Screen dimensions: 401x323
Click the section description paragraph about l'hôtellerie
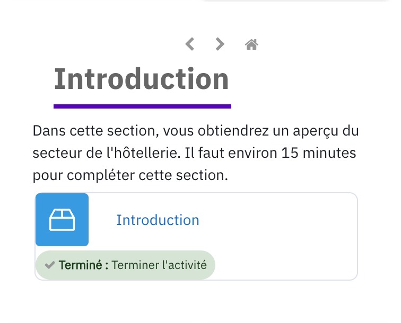196,153
